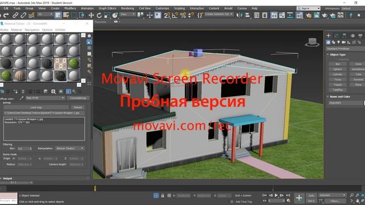Click Teapot primitive button
This screenshot has width=365, height=205.
pos(338,85)
